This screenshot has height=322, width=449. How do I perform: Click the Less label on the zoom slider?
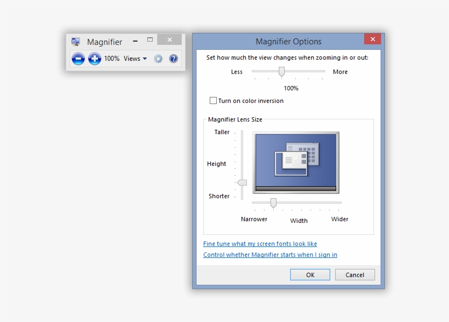[236, 72]
